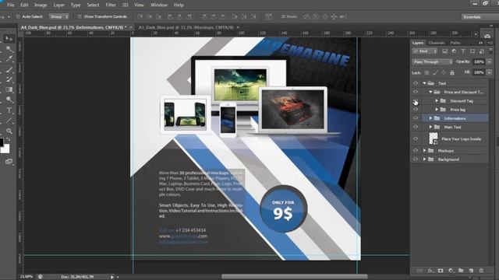Filter layers by shape layers icon

pyautogui.click(x=472, y=51)
